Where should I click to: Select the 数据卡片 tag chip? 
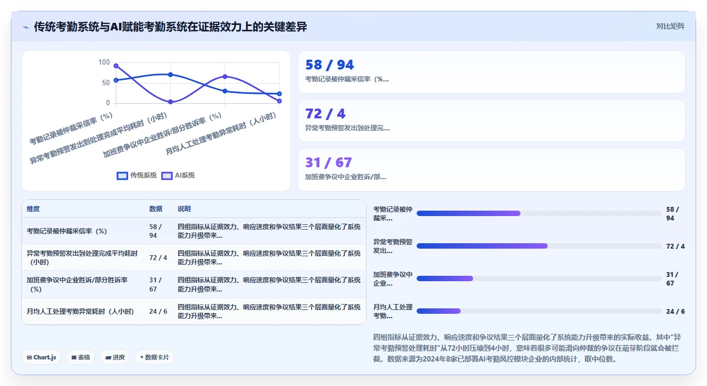coord(154,357)
